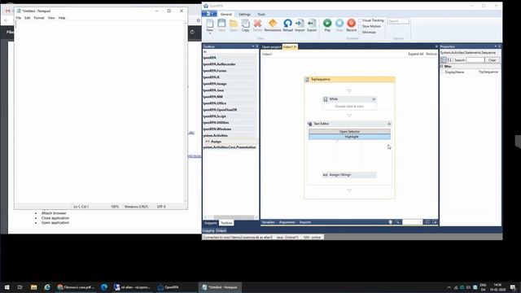Viewport: 521px width, 293px height.
Task: Enable the Slow Motion checkbox
Action: click(360, 26)
